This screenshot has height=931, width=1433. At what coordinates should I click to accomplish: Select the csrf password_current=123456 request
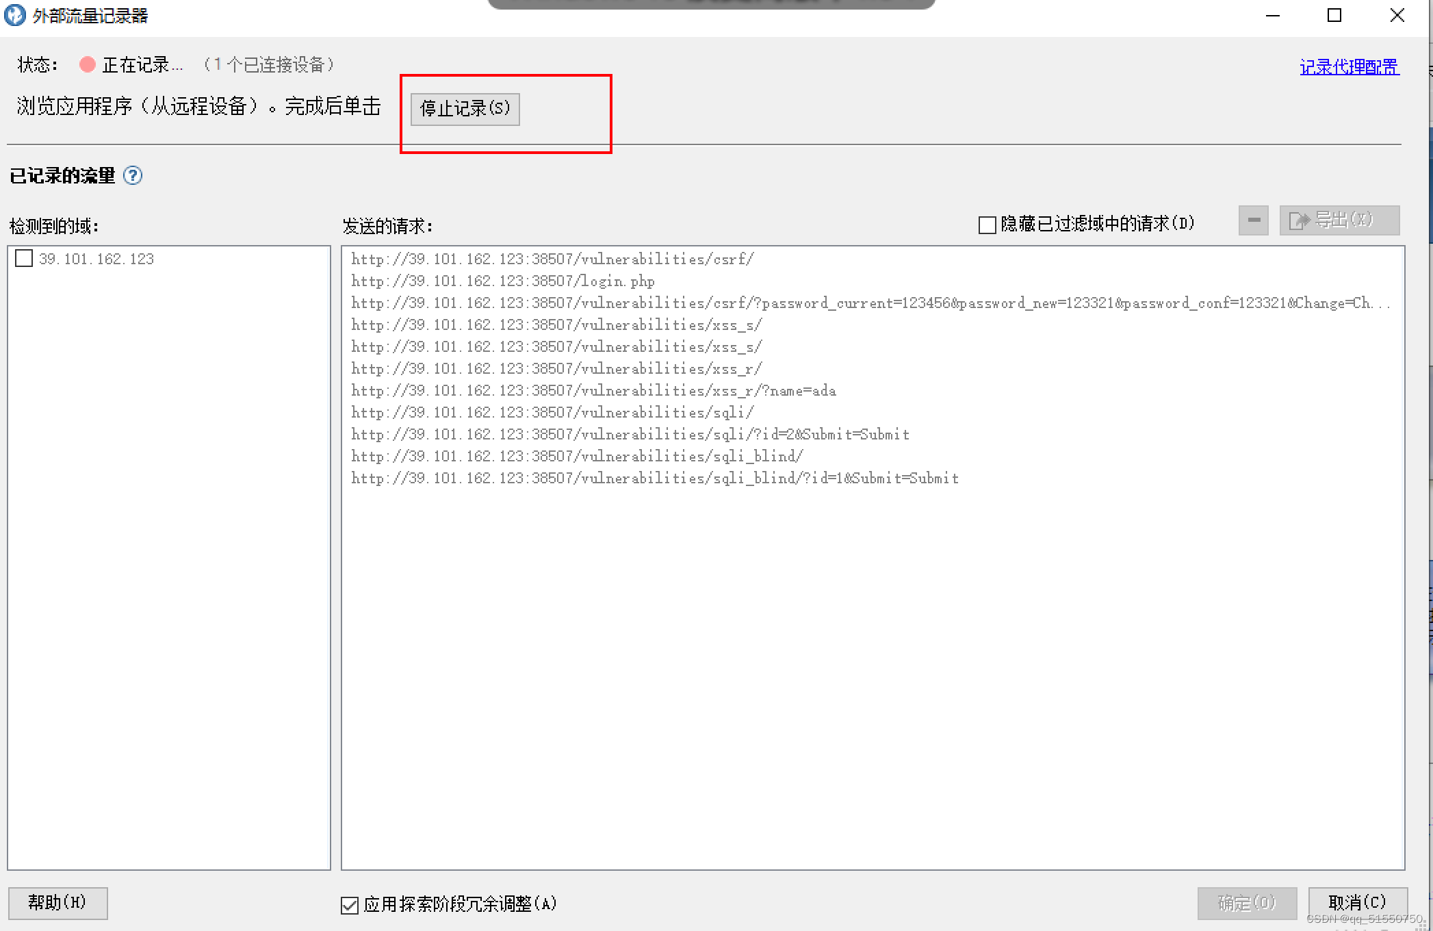click(x=870, y=303)
